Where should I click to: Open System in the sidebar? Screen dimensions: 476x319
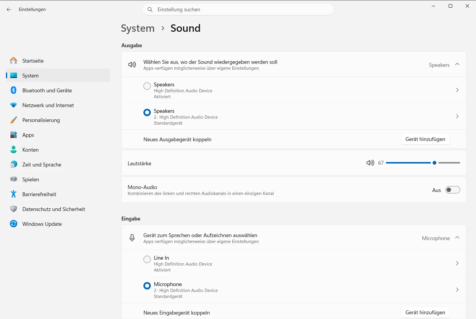(x=58, y=75)
